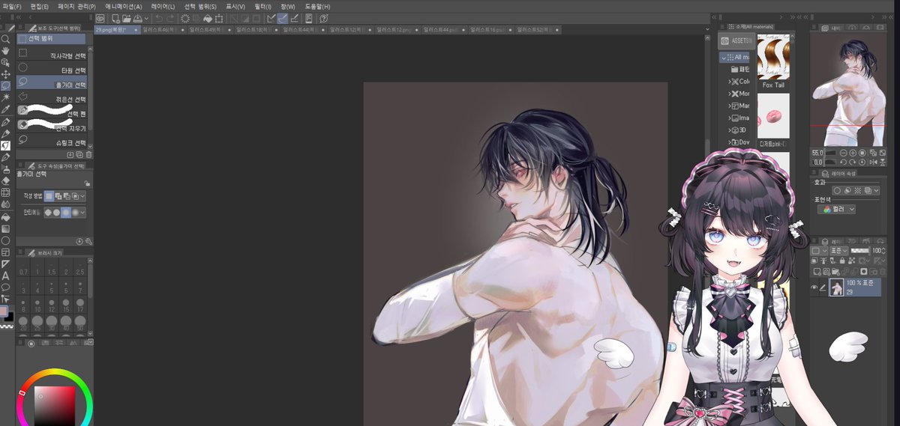Select the Balloon tool
Screen dimensions: 900x426
click(x=5, y=287)
